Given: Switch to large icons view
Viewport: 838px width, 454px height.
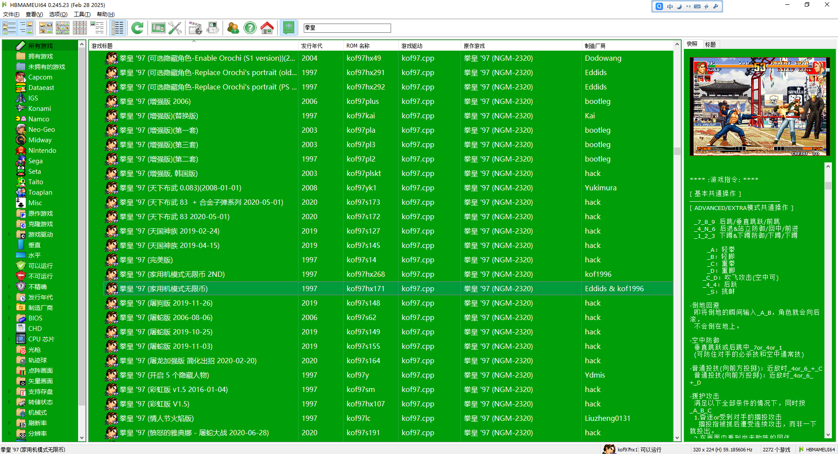Looking at the screenshot, I should [x=46, y=28].
